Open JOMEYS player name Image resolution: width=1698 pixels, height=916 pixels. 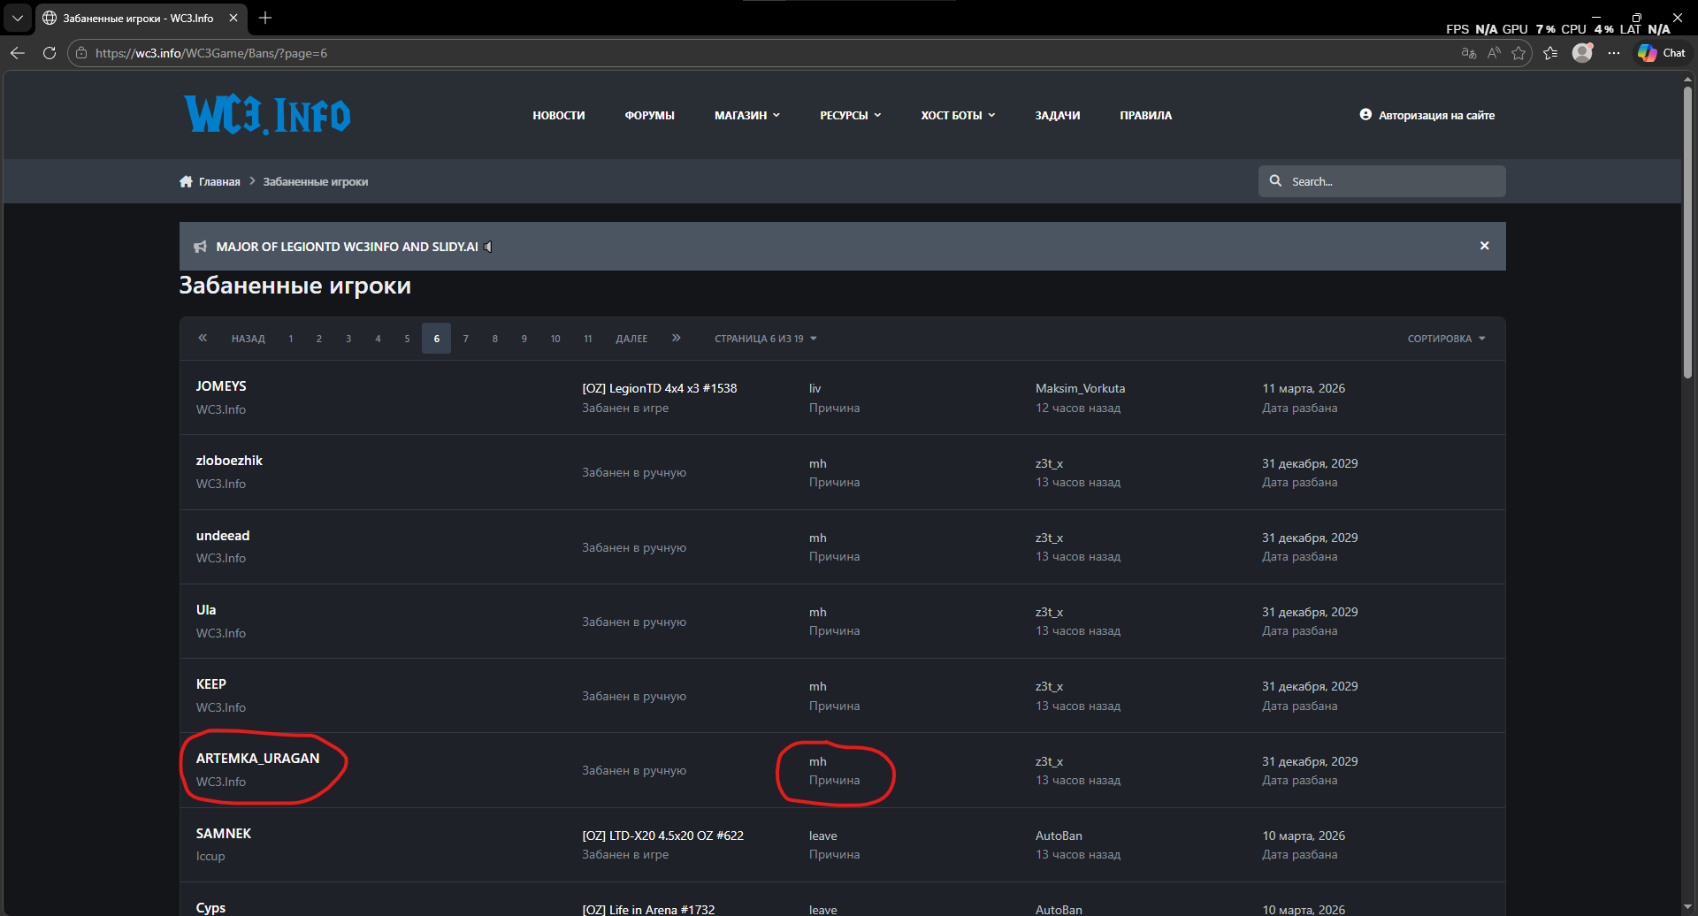221,386
